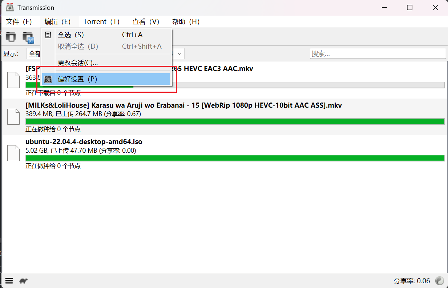Click the ubuntu-22.04.4 ISO green progress bar

click(x=235, y=158)
